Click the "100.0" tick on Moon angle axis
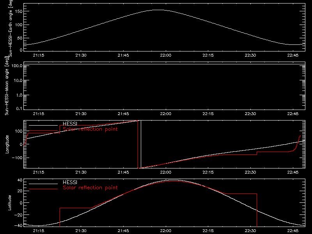The width and height of the screenshot is (312, 234). click(17, 66)
